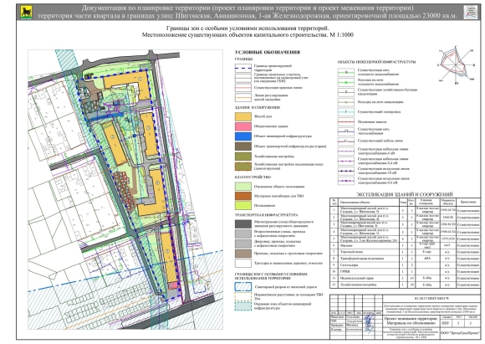Select the 'Трансформаторная подстанция' table row
The width and height of the screenshot is (485, 344).
[406, 259]
